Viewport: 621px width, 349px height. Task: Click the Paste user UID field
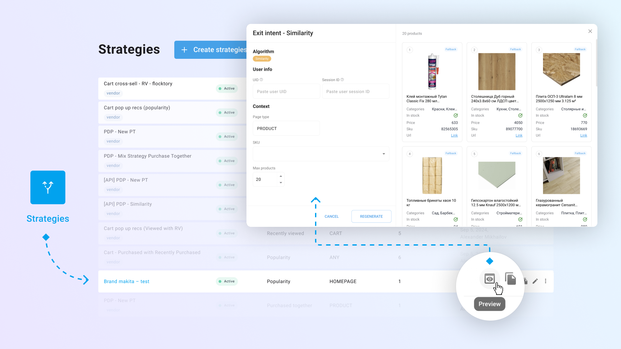click(286, 91)
